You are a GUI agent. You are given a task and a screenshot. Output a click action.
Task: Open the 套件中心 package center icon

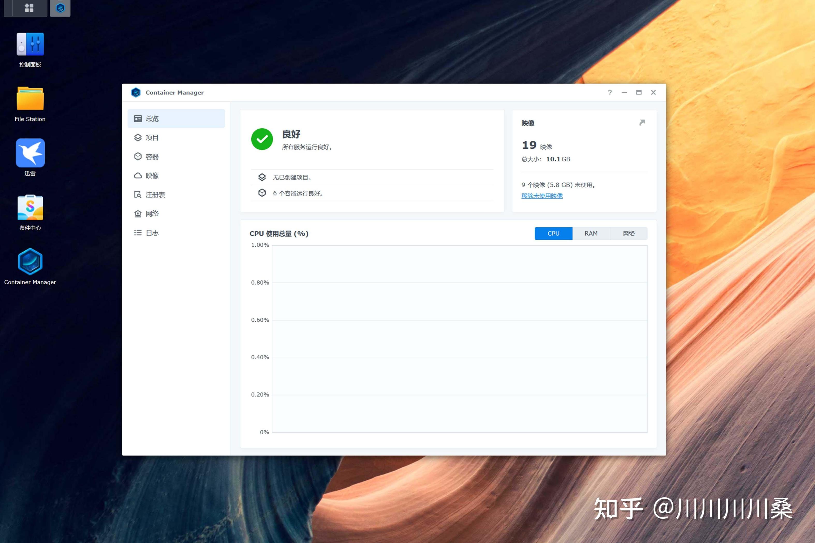click(30, 207)
